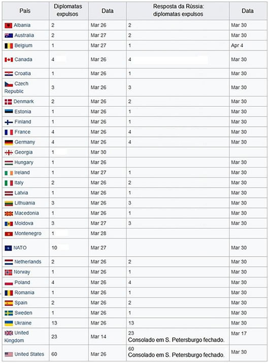This screenshot has width=269, height=363.
Task: Click the Diplomatas expulsos column header
Action: [x=69, y=11]
